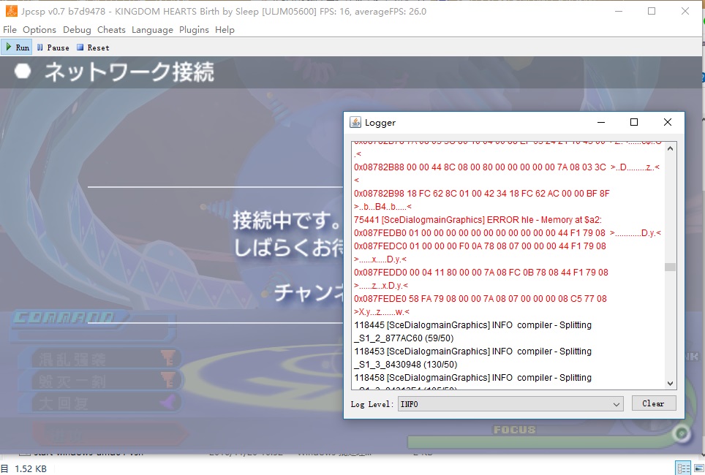Click the Logger window Java icon
The width and height of the screenshot is (705, 475).
tap(355, 123)
